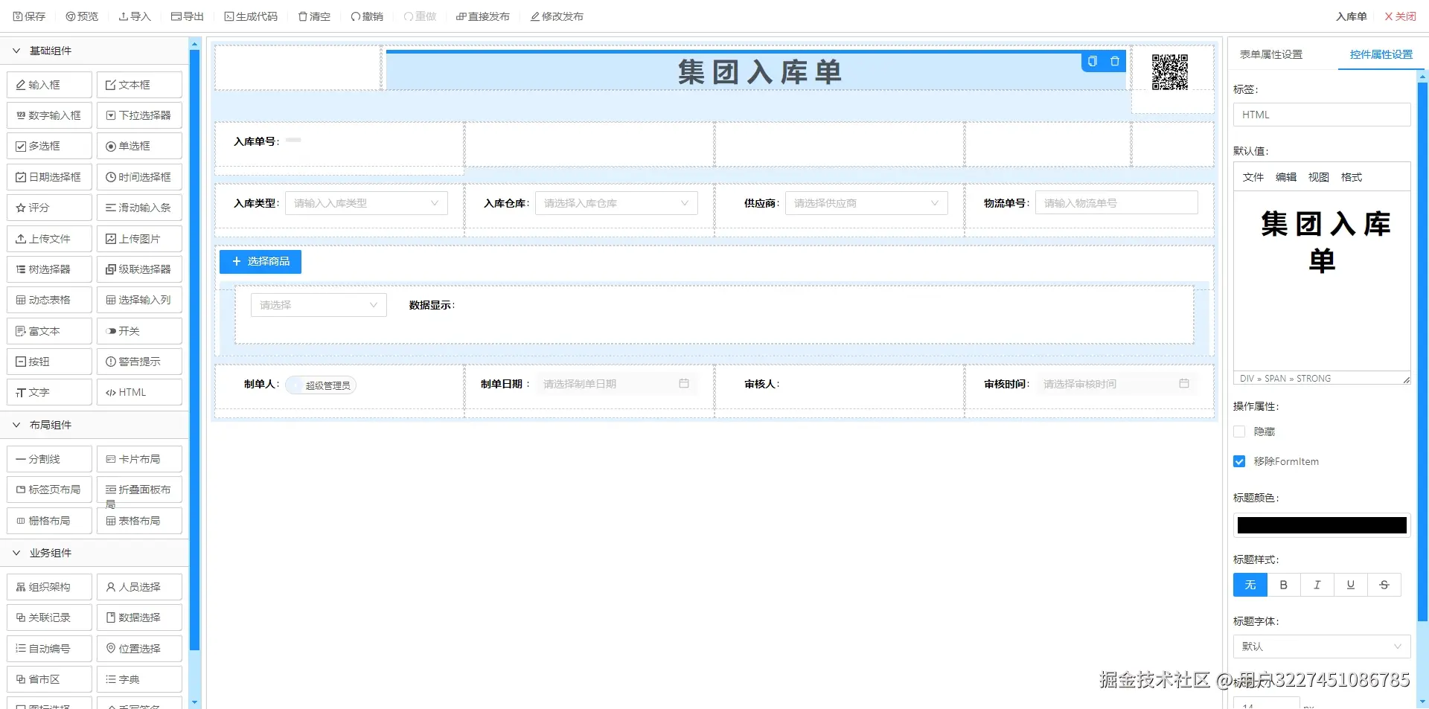Toggle underline title style
Screen dimensions: 1429x709
point(1351,585)
